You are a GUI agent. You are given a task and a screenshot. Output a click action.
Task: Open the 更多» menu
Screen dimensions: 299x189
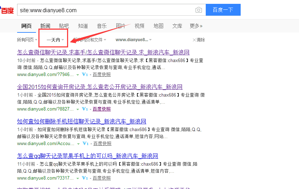click(196, 26)
